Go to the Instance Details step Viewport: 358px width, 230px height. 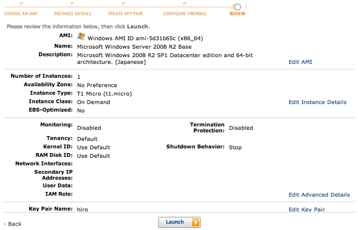(x=72, y=14)
